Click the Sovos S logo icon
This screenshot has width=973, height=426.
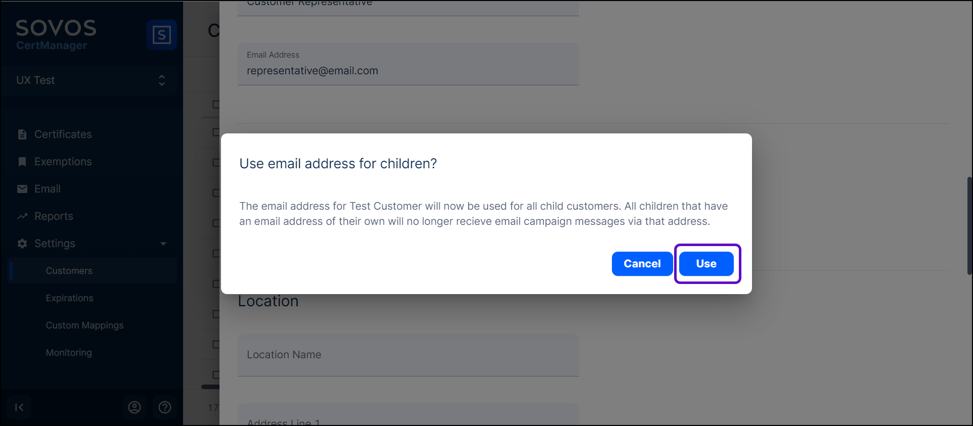pyautogui.click(x=161, y=35)
